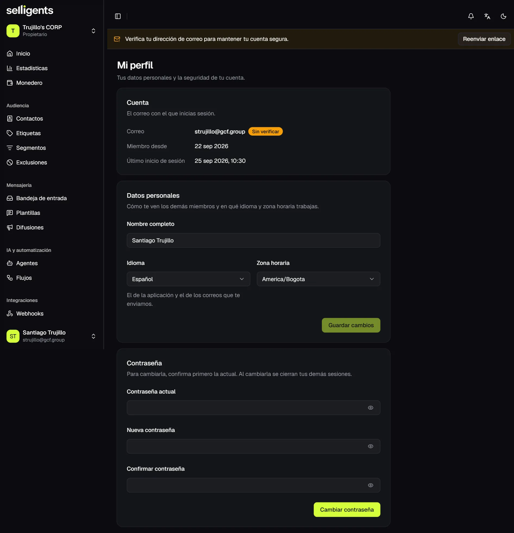Click the Difusiones megaphone icon

click(10, 227)
